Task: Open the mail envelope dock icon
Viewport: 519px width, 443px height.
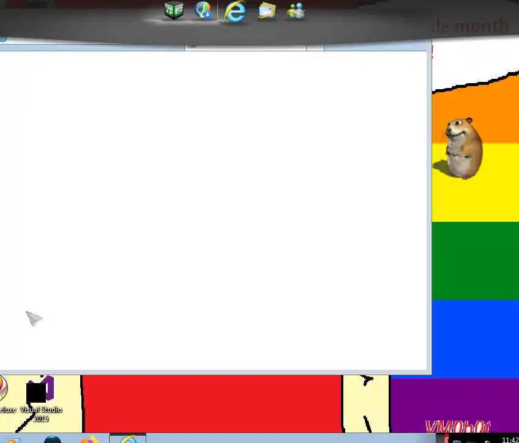Action: (267, 10)
